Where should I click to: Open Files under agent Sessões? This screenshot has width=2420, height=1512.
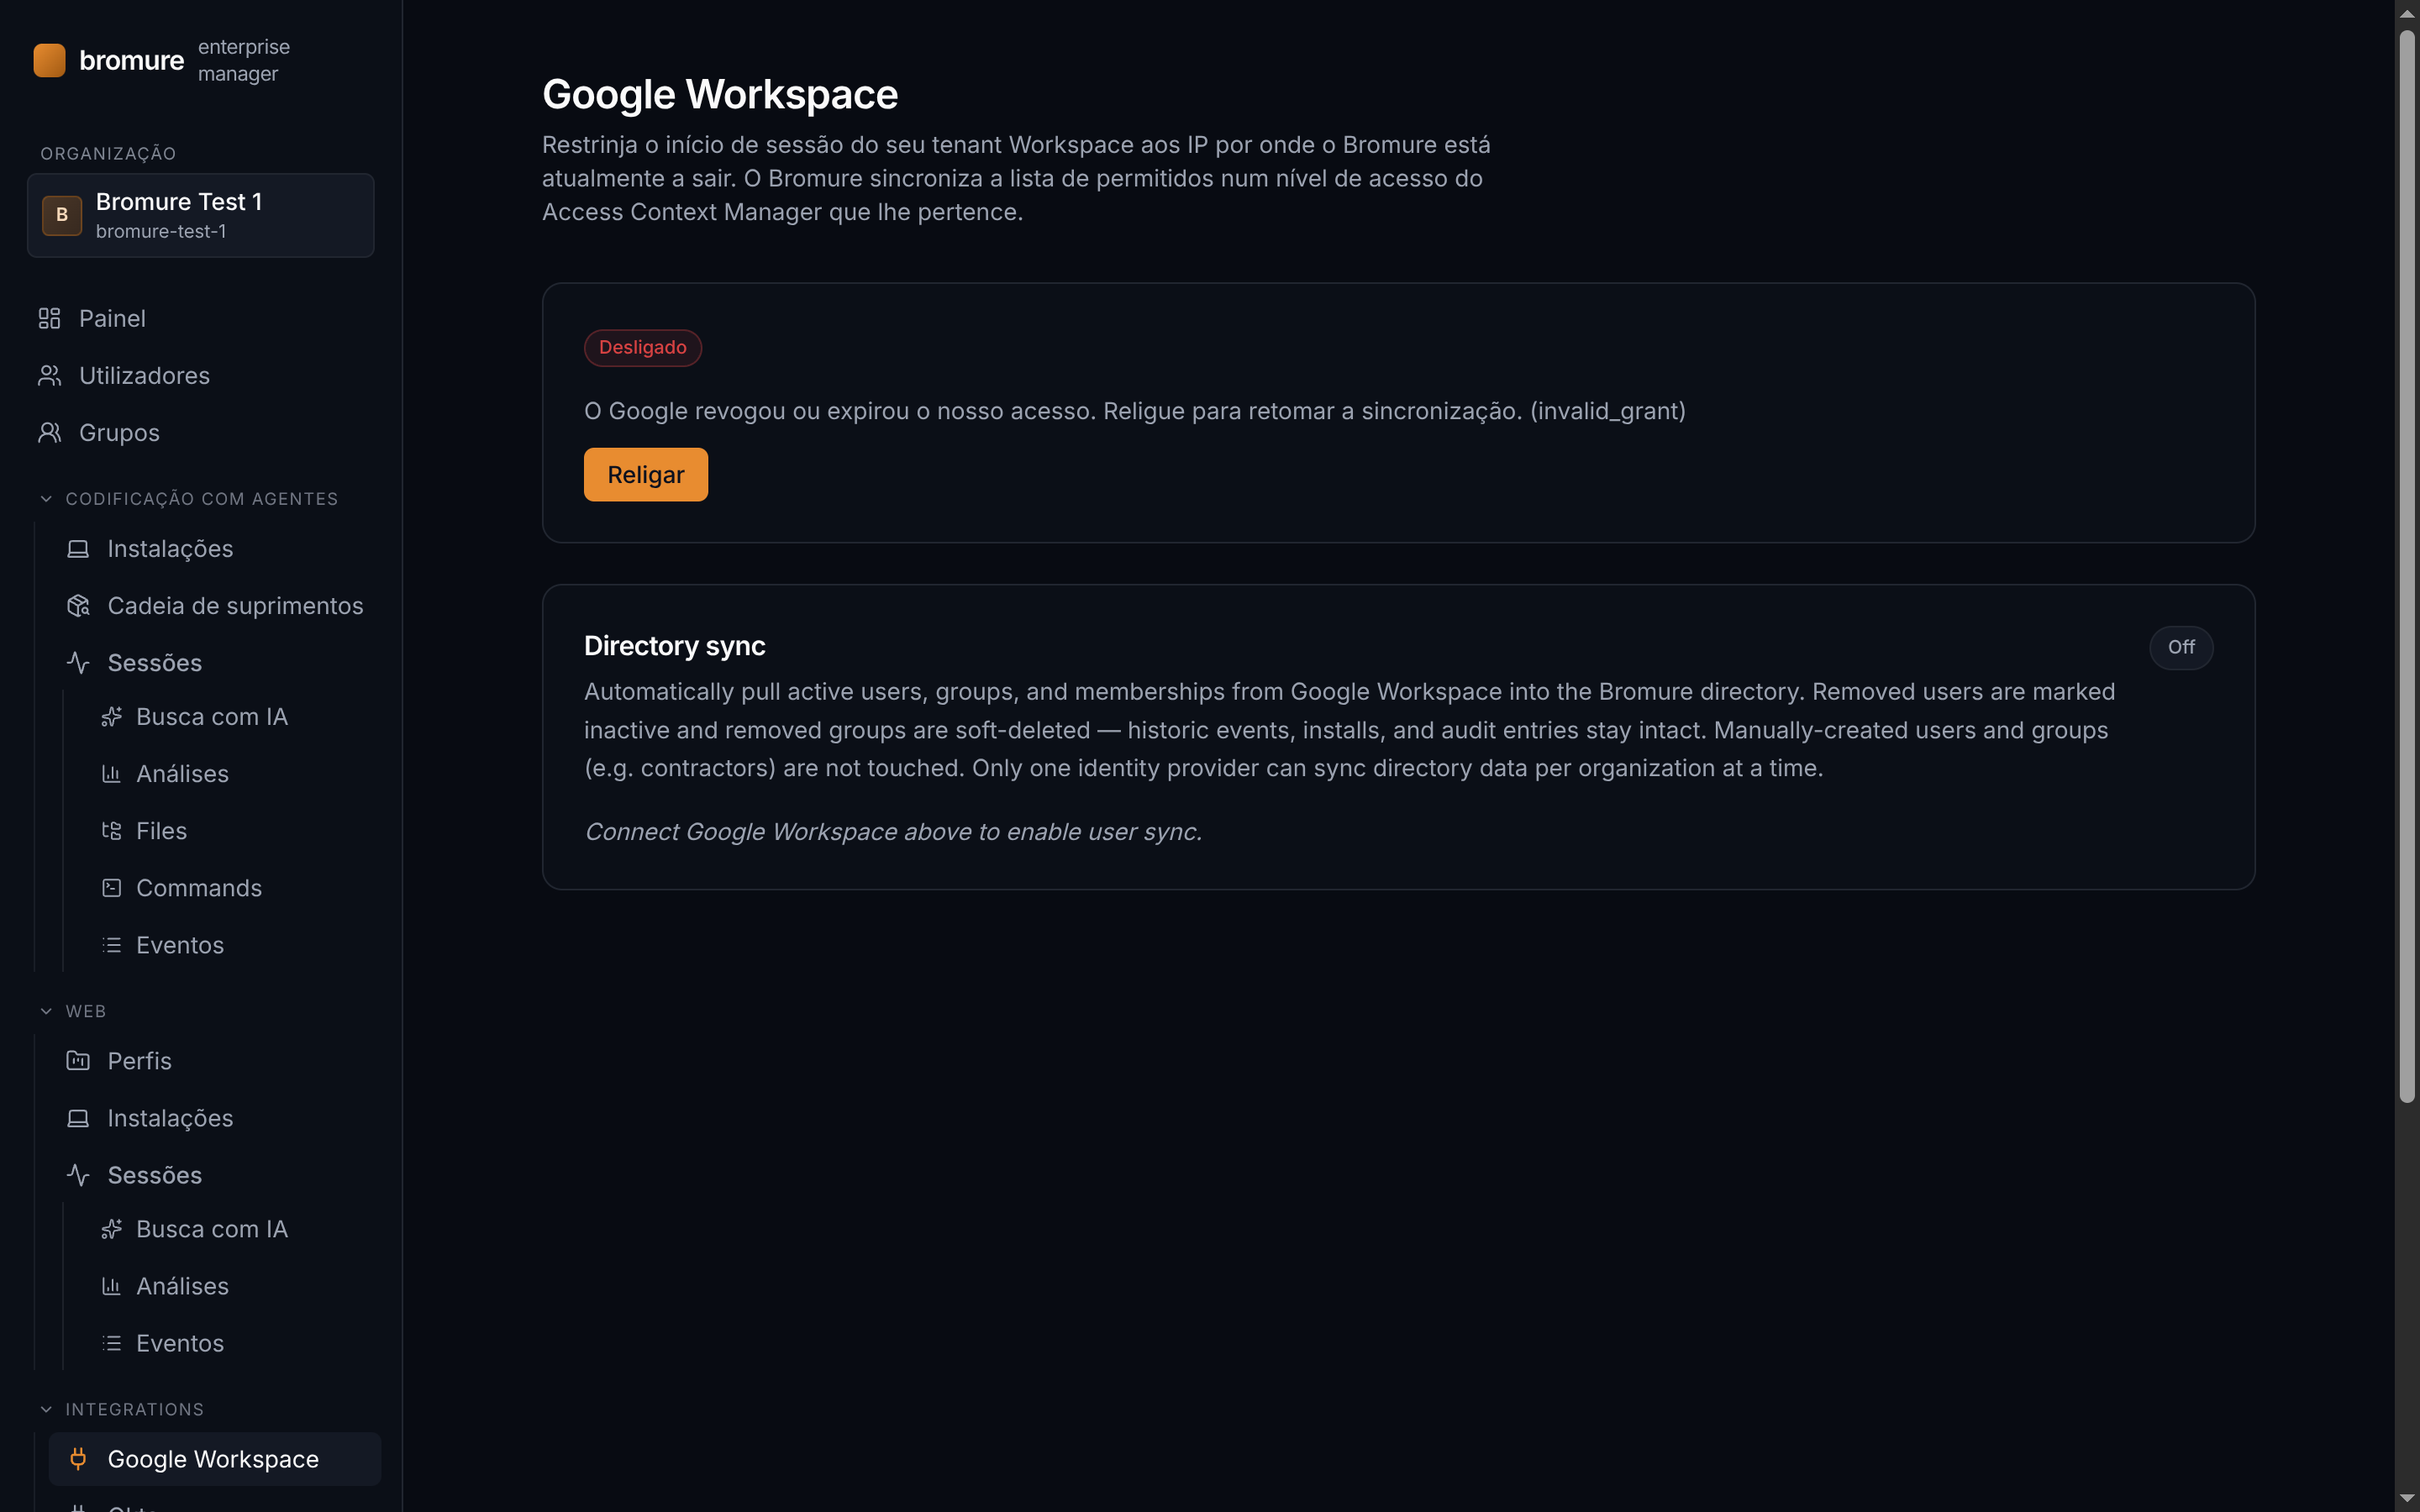(x=229, y=830)
